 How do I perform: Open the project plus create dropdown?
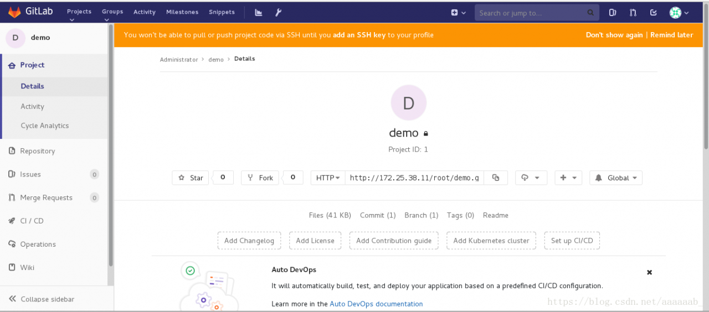(568, 178)
